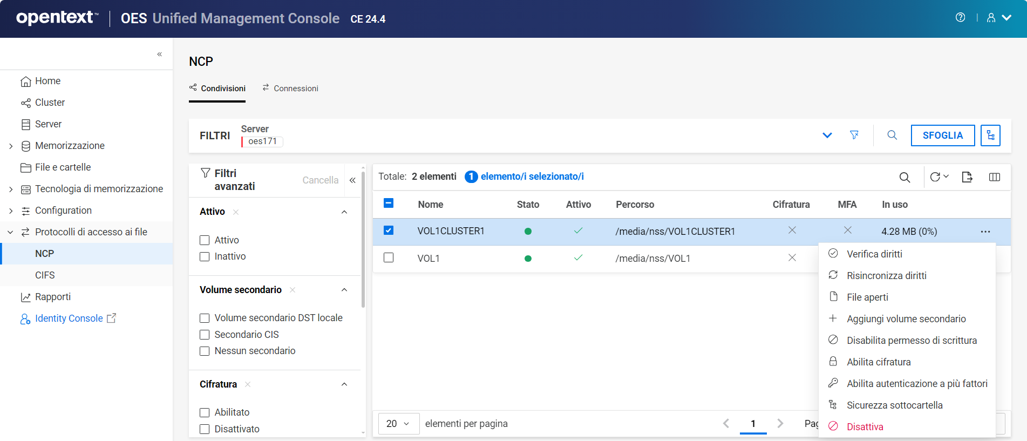Enable the Inattivo filter checkbox

click(205, 257)
